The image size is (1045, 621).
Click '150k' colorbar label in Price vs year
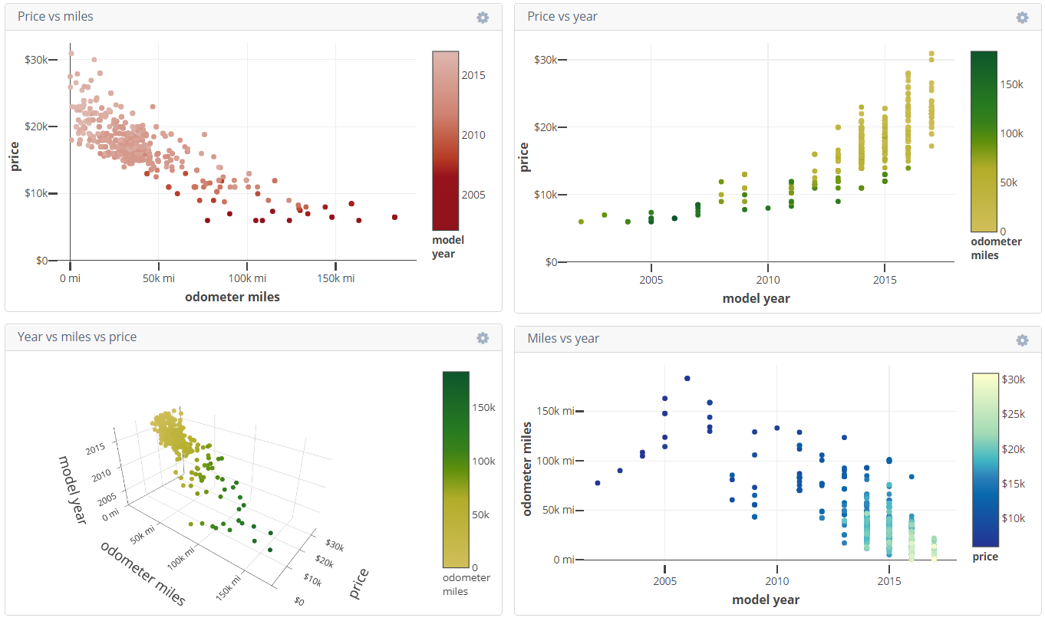coord(1012,84)
